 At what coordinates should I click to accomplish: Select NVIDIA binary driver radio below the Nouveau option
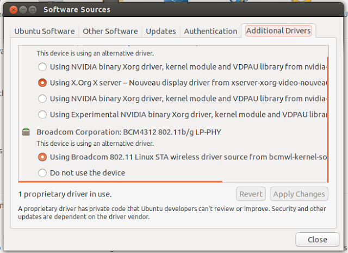[42, 98]
